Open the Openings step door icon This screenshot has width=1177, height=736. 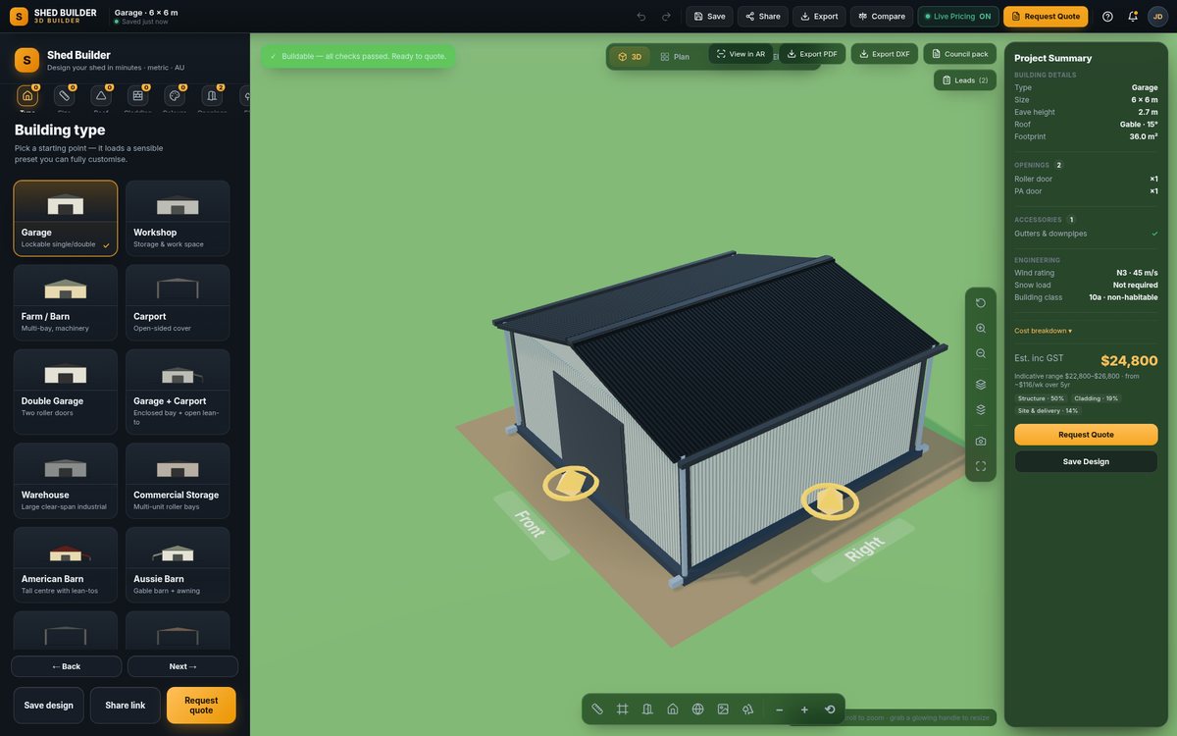click(x=212, y=95)
